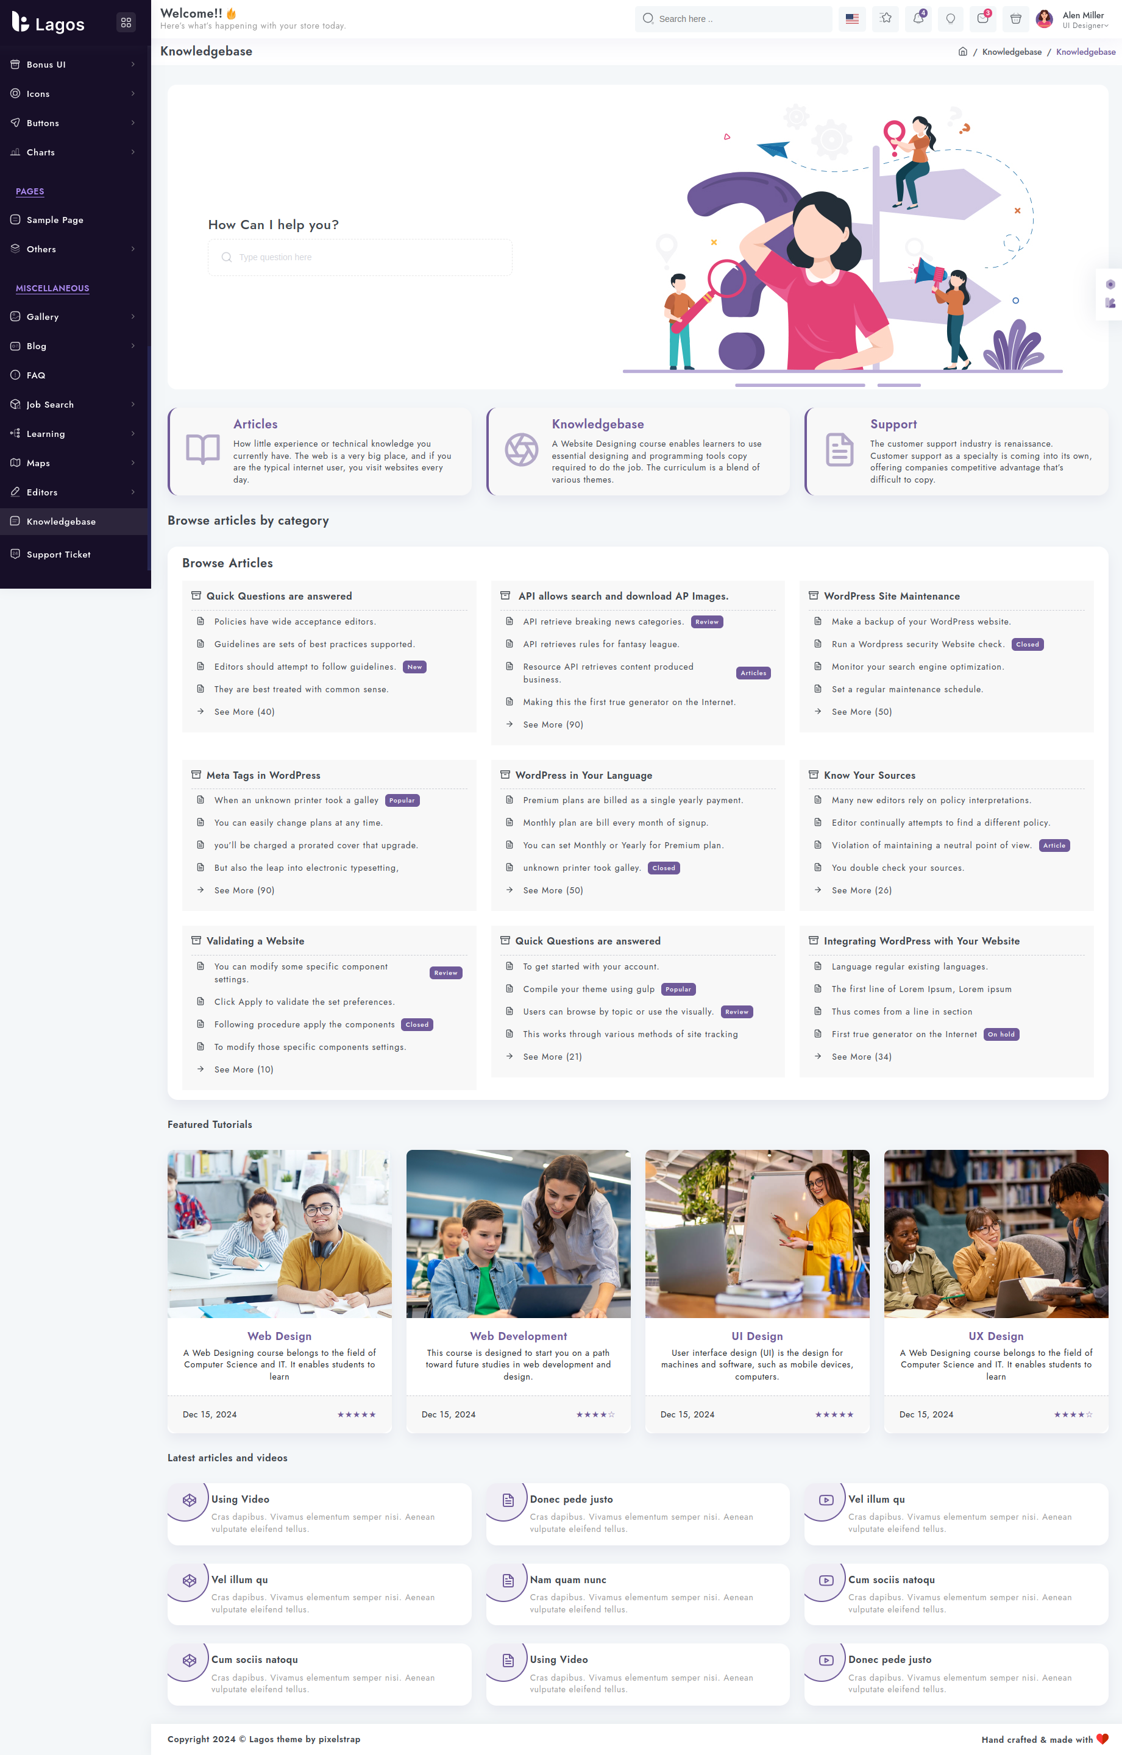Open the color palette customizer icon
1122x1755 pixels.
click(x=1110, y=303)
